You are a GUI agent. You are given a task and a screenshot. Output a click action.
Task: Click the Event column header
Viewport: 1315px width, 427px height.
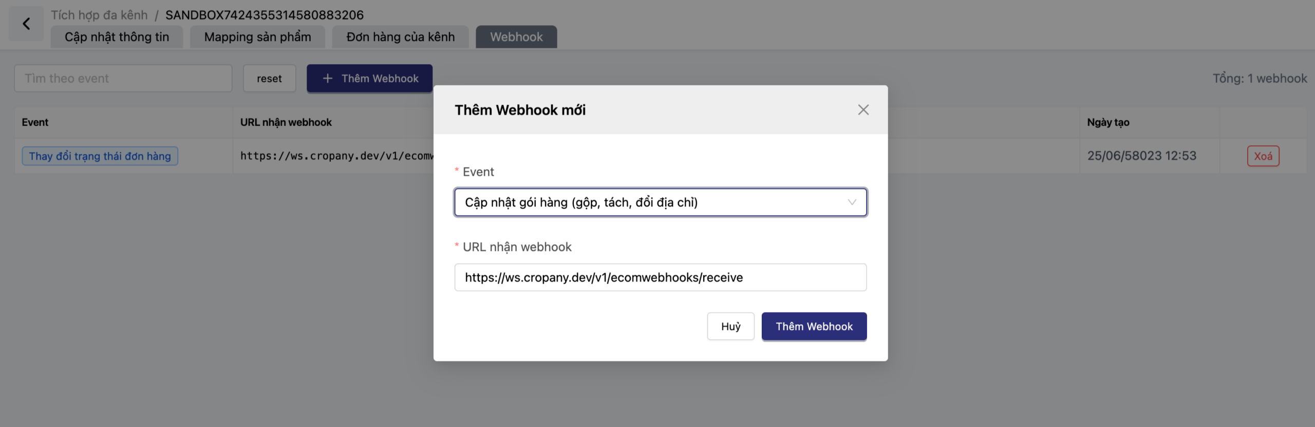pyautogui.click(x=35, y=122)
